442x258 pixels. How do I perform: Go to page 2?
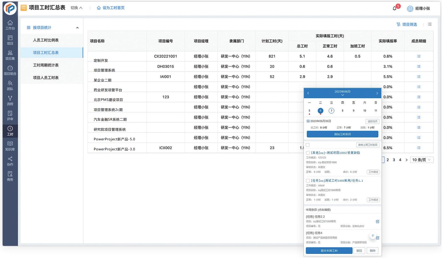(x=388, y=160)
